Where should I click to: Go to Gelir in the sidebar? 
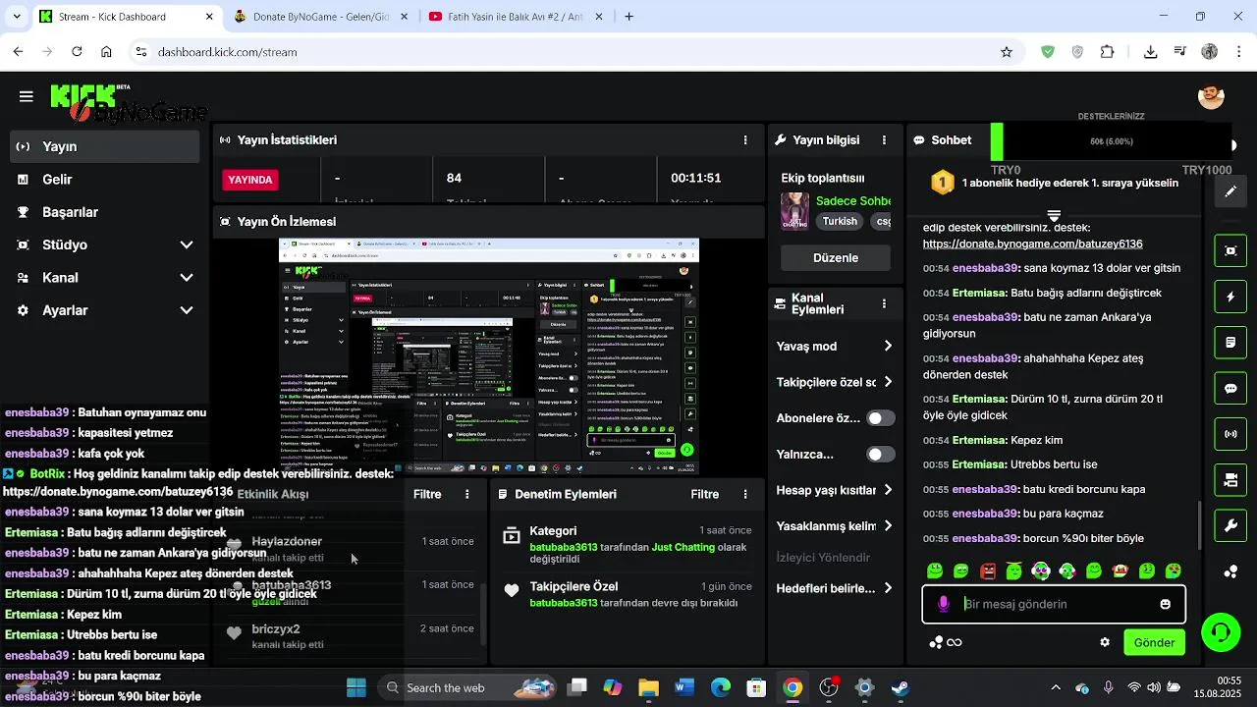tap(104, 180)
